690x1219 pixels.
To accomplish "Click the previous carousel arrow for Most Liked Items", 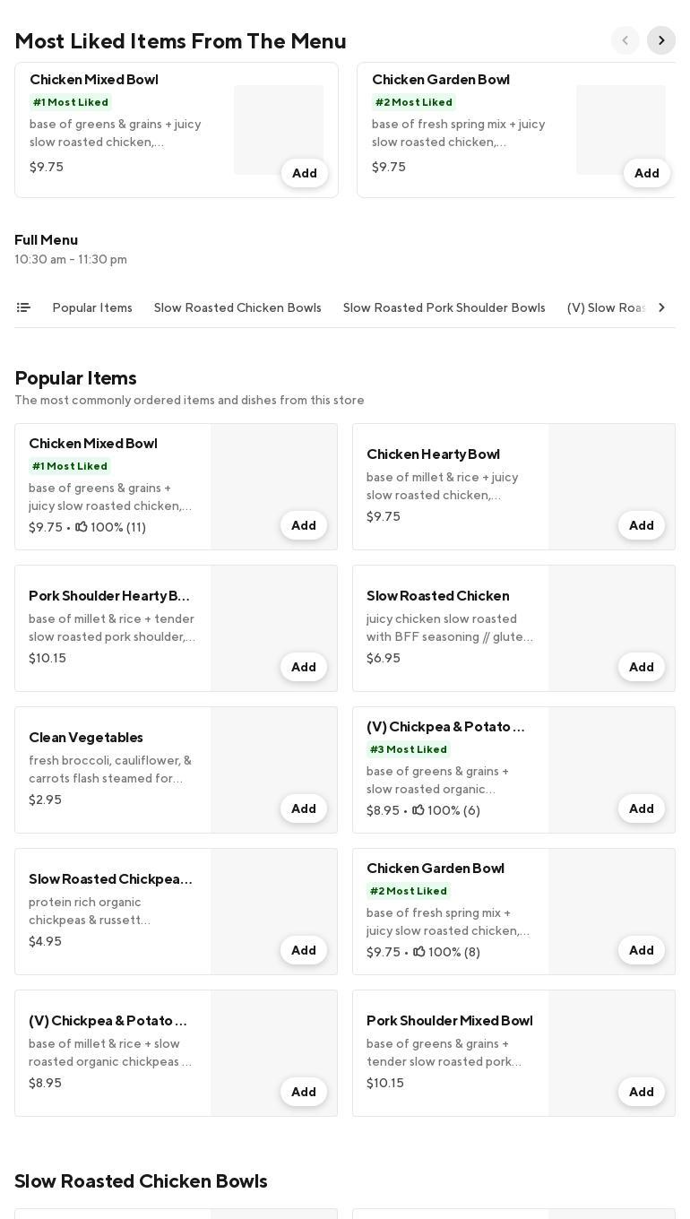I will [625, 40].
